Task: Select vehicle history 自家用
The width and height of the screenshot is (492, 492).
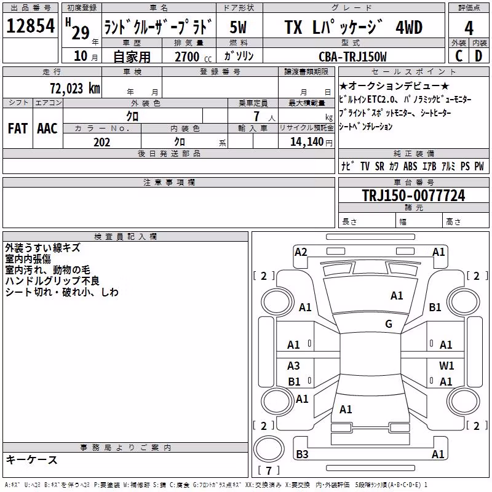Action: (x=132, y=57)
